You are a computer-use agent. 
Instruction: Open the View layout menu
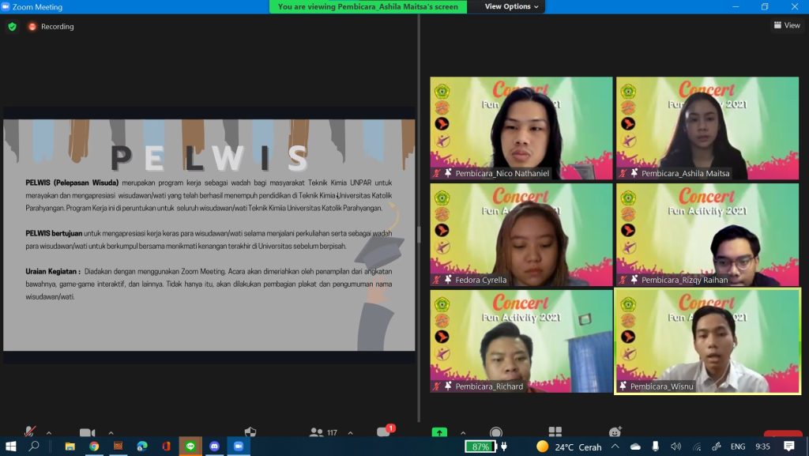click(787, 25)
